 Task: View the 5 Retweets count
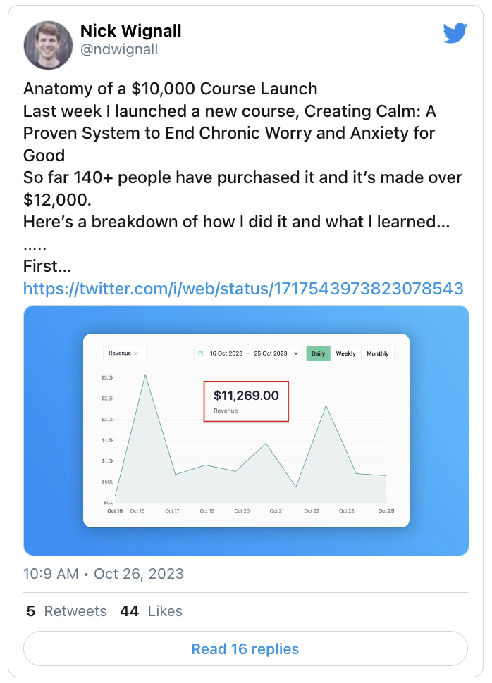click(66, 611)
